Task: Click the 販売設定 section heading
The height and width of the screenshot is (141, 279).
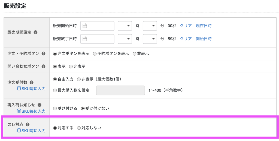Action: pyautogui.click(x=15, y=6)
